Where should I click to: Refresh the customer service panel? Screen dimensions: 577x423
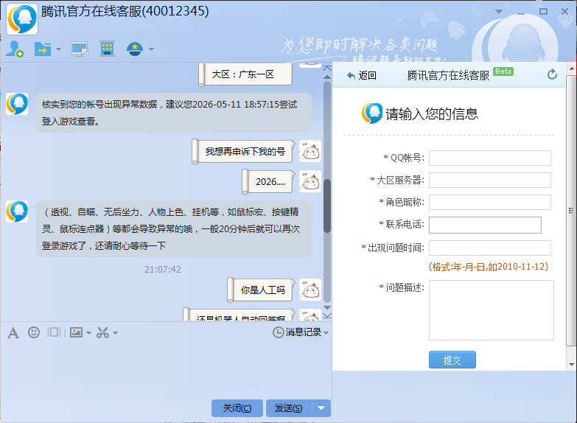coord(552,74)
